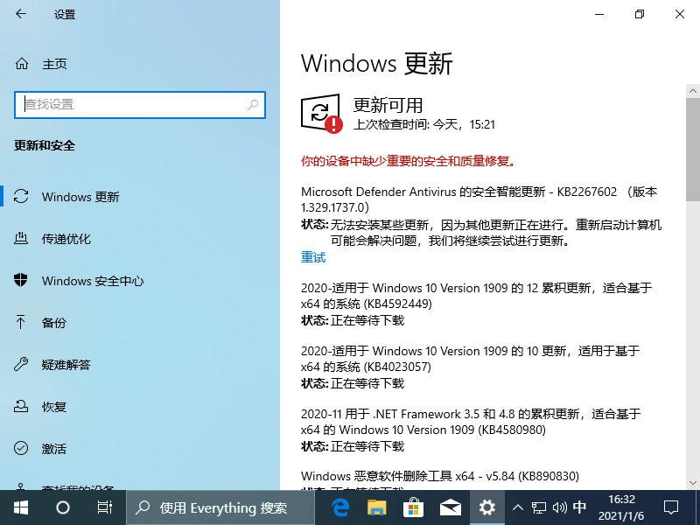
Task: Click the Windows 安全中心 shield icon
Action: [x=19, y=281]
